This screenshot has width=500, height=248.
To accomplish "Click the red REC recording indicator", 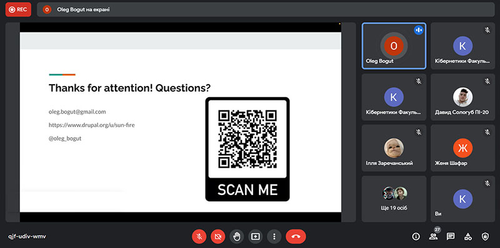I will 18,9.
